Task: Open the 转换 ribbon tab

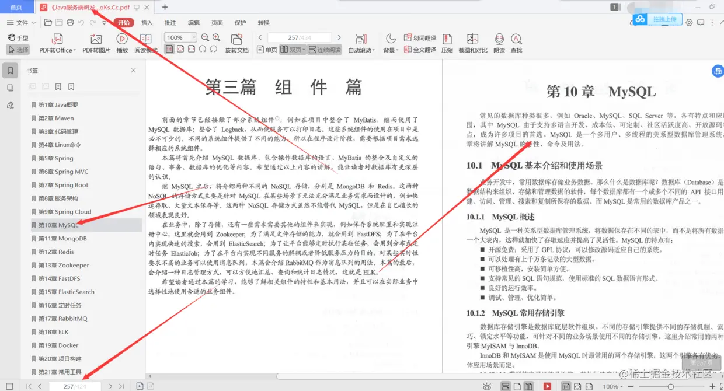Action: tap(264, 23)
